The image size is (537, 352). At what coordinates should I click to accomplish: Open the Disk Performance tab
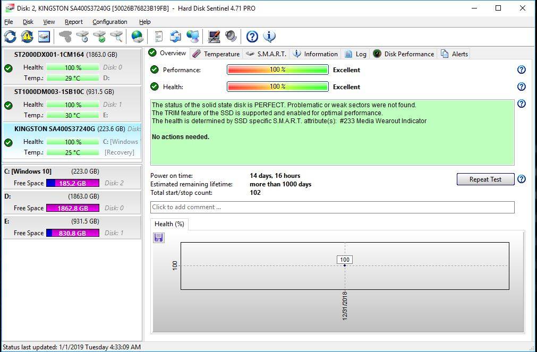pyautogui.click(x=404, y=54)
